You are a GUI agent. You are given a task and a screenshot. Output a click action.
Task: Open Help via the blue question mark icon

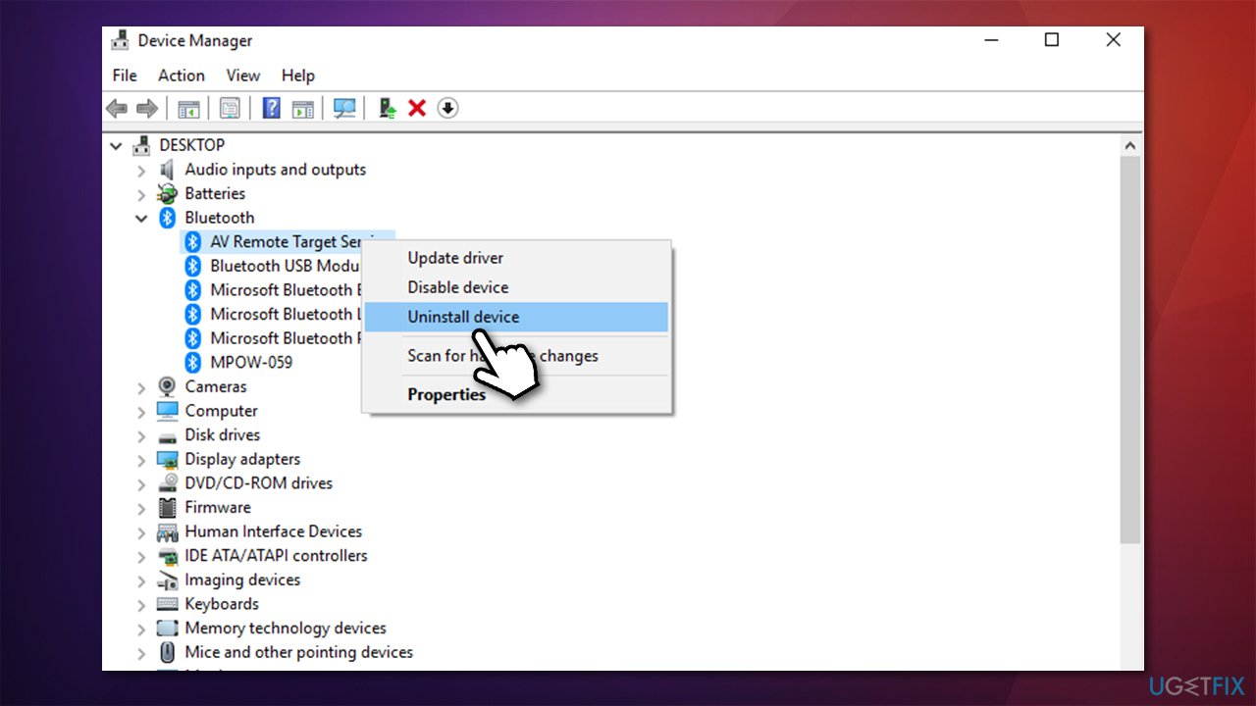271,108
